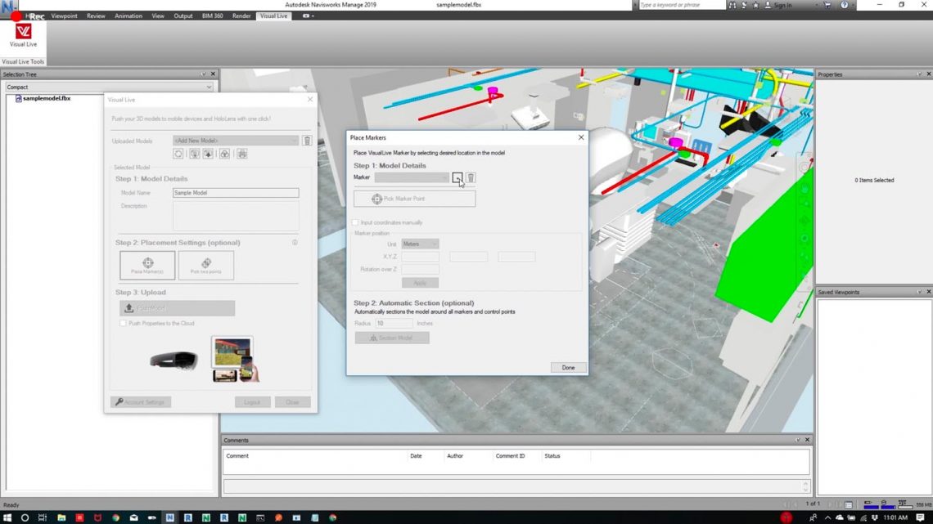Click the add marker icon beside Marker dropdown
The image size is (933, 524).
[x=458, y=177]
